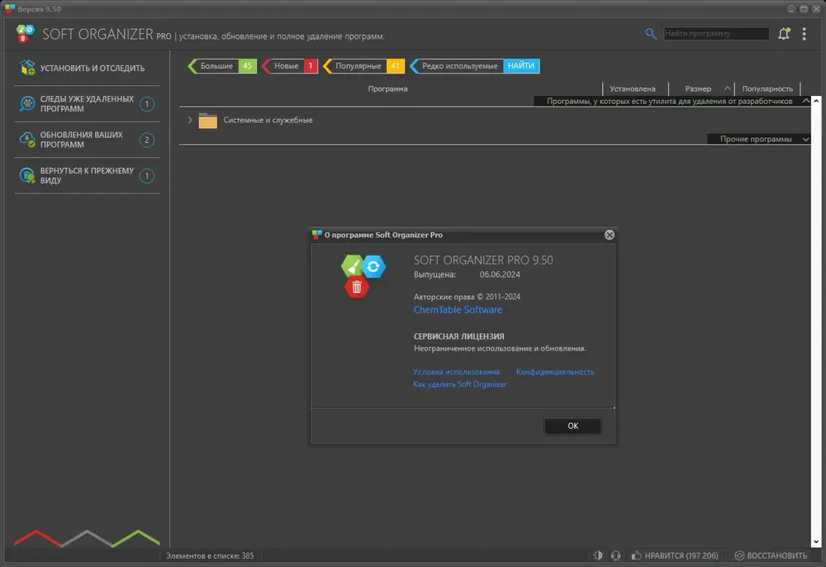Viewport: 826px width, 567px height.
Task: Click the Системные и служебные row label
Action: [268, 120]
